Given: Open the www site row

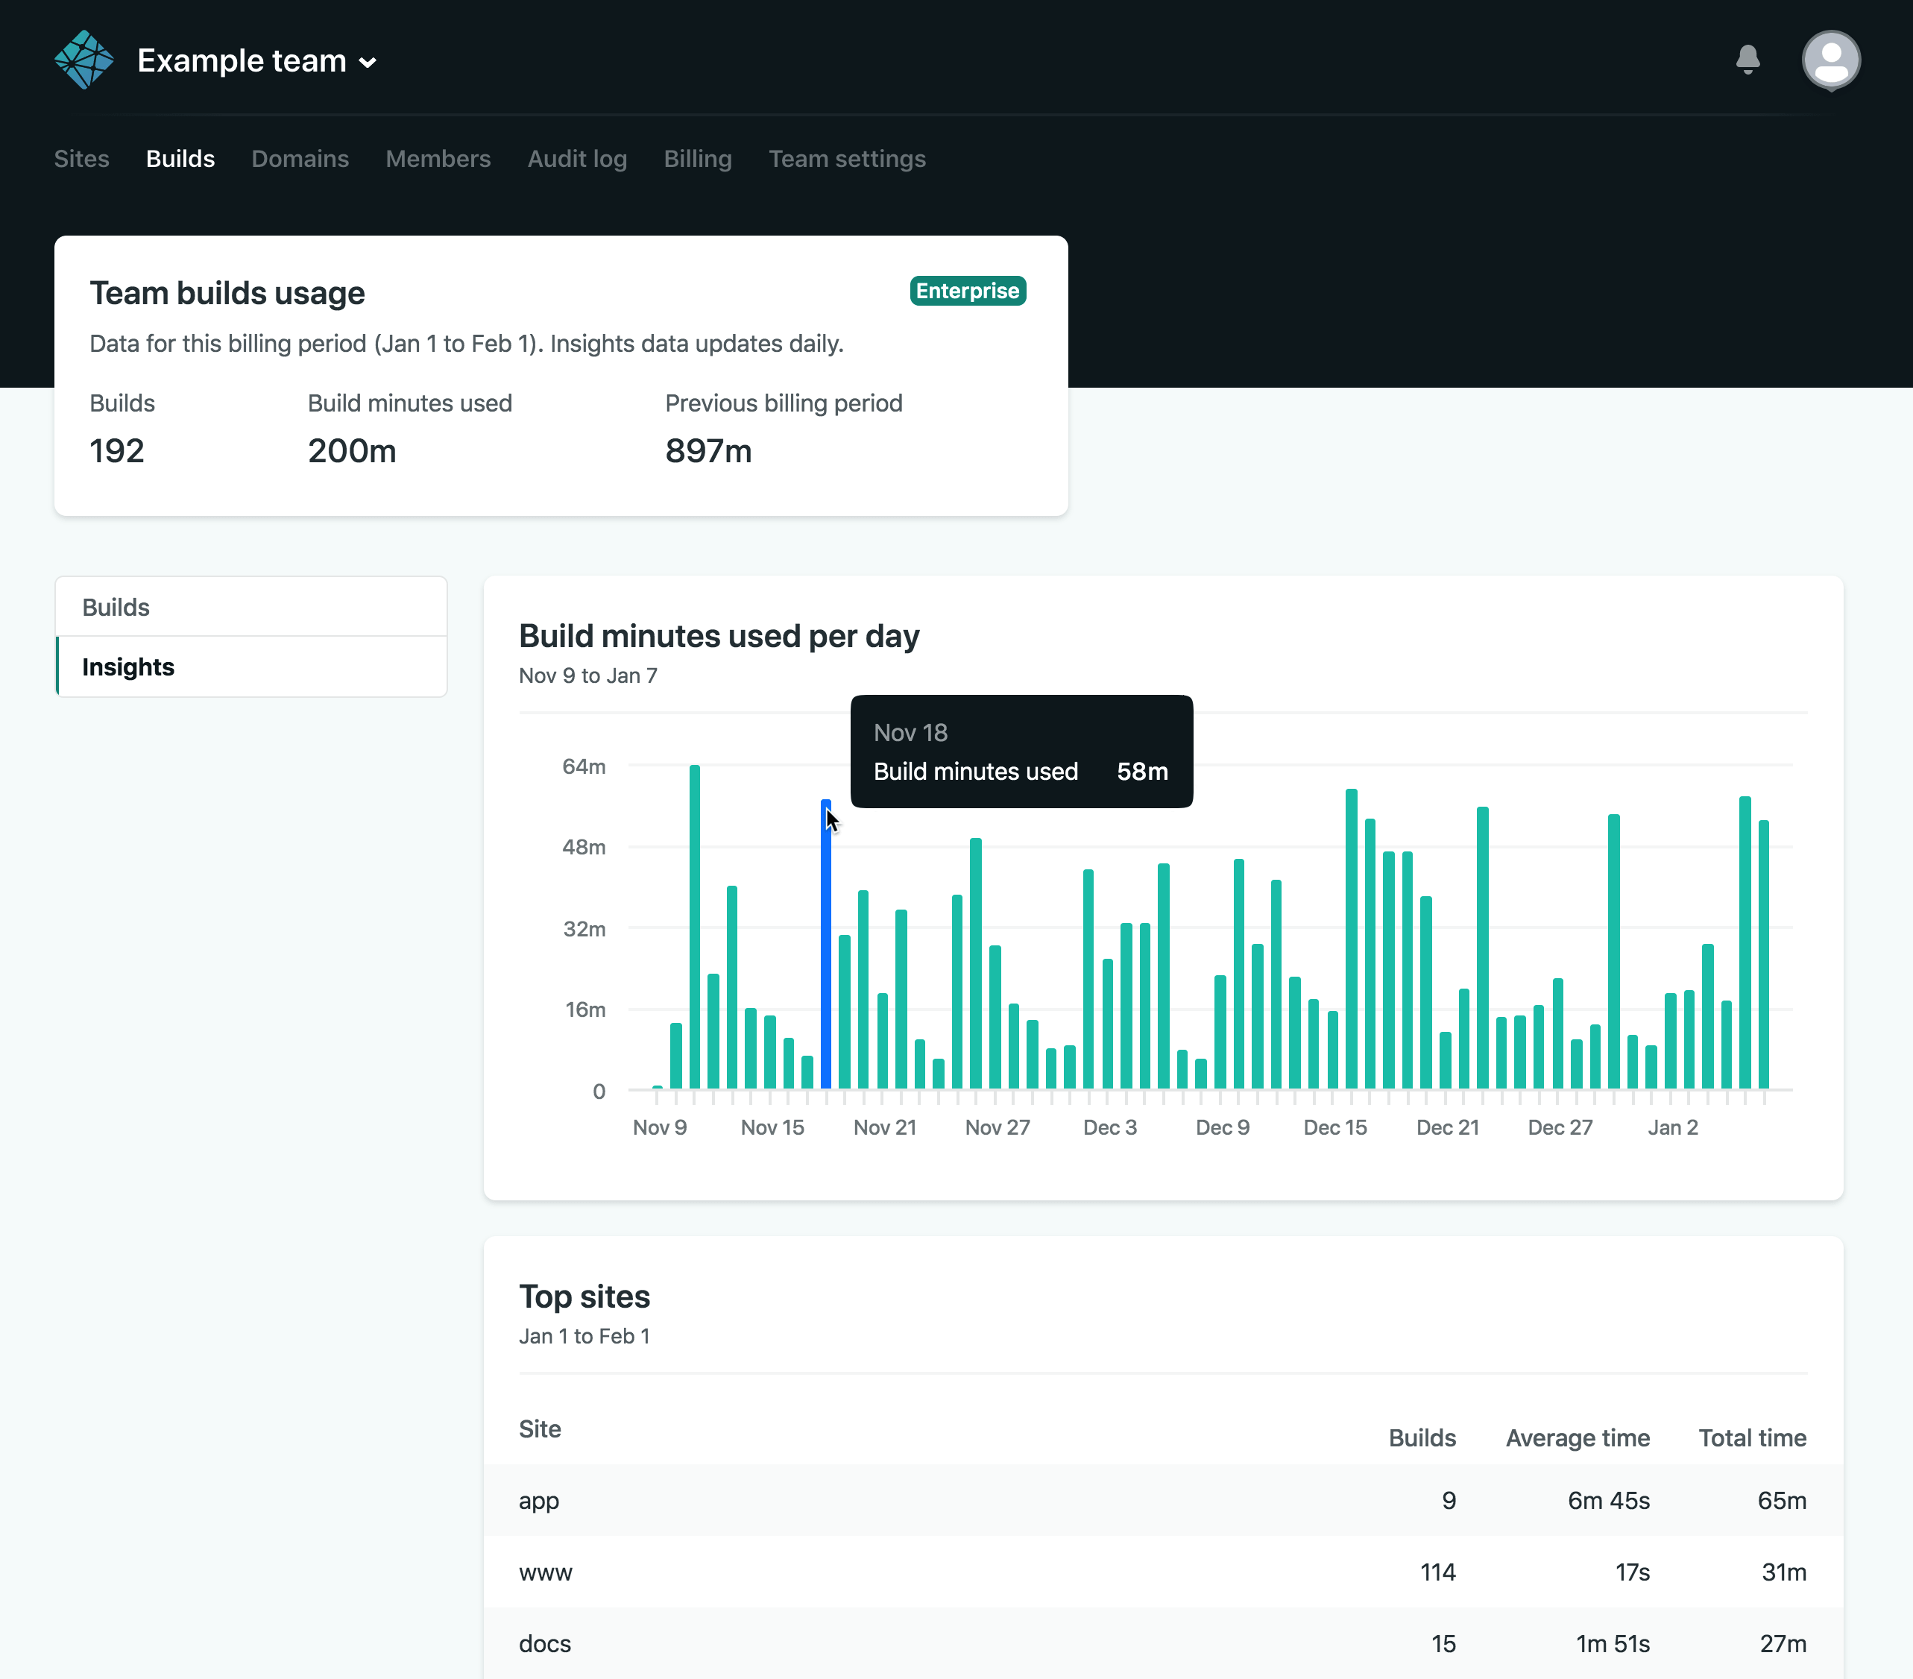Looking at the screenshot, I should coord(545,1572).
